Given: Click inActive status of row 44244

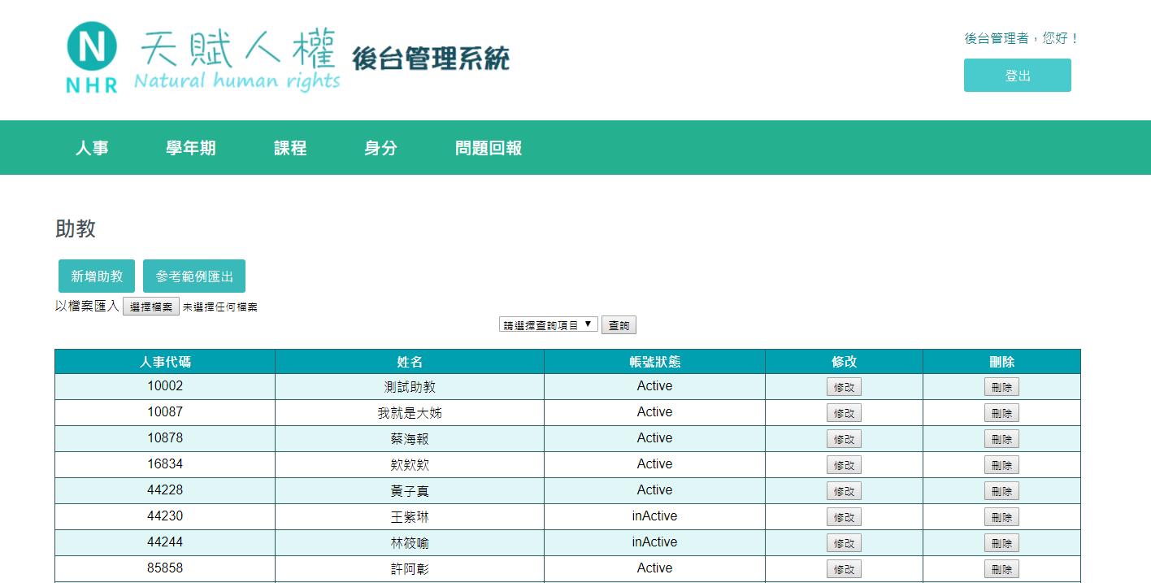Looking at the screenshot, I should click(654, 542).
